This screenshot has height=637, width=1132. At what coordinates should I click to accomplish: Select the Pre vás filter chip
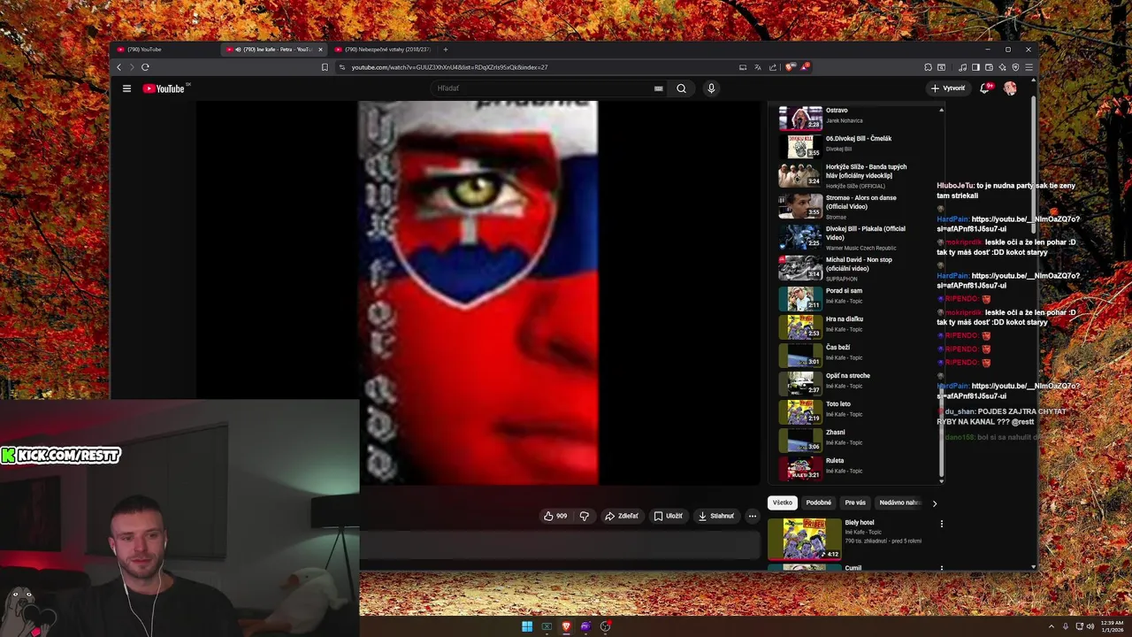855,503
